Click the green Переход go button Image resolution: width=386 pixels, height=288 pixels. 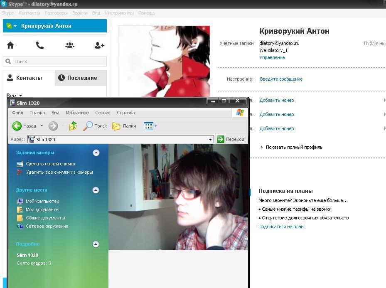[231, 139]
